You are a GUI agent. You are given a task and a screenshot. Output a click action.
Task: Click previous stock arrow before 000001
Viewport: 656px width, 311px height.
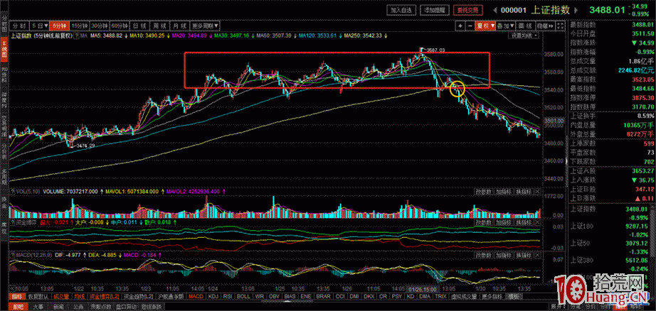tap(495, 11)
